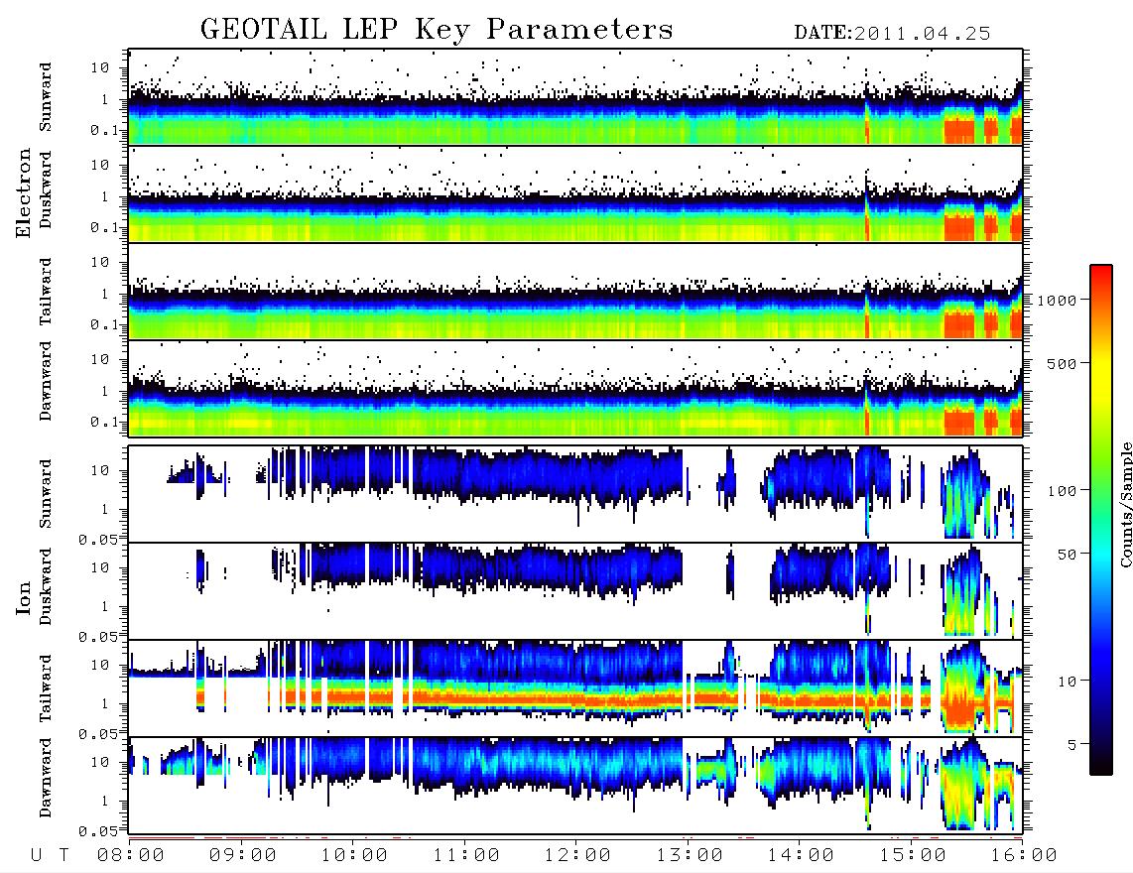The width and height of the screenshot is (1133, 873).
Task: Click the Ion Duskward spectrogram panel
Action: coord(575,591)
